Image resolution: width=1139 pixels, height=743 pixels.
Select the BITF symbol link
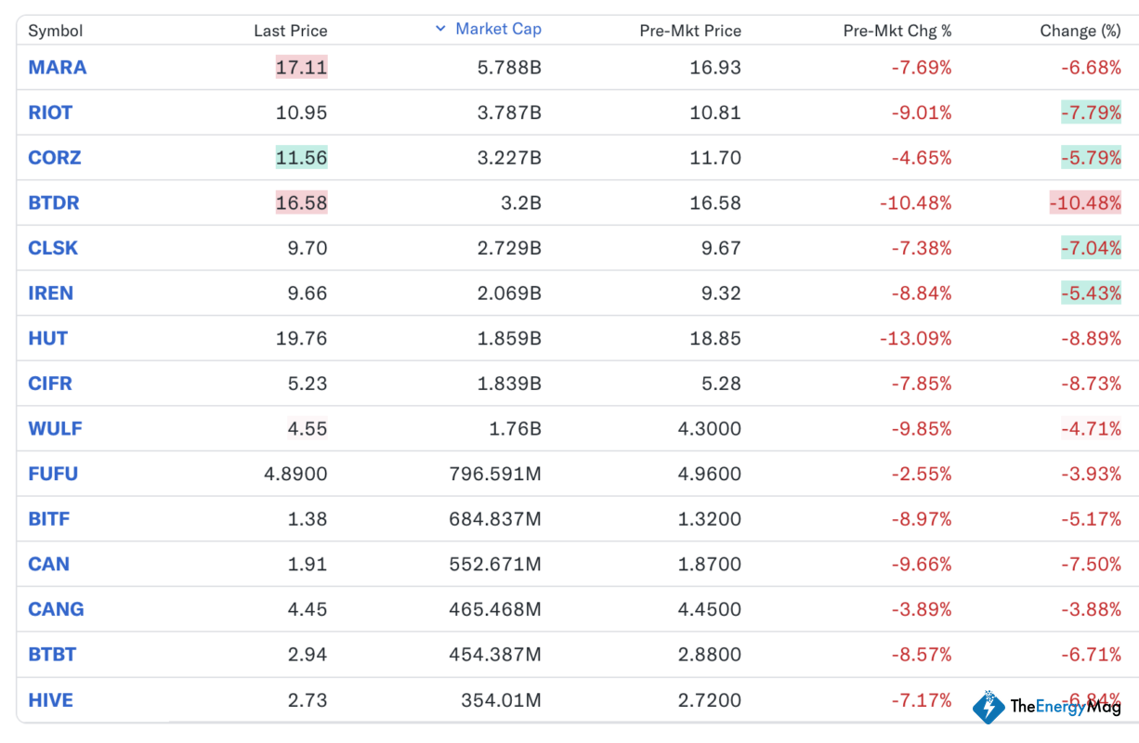pos(49,519)
